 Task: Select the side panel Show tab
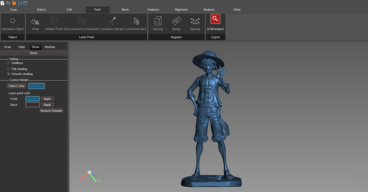coord(35,47)
